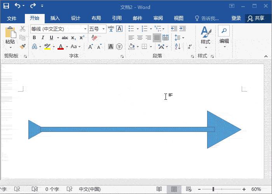Click the Copy icon

(x=23, y=38)
